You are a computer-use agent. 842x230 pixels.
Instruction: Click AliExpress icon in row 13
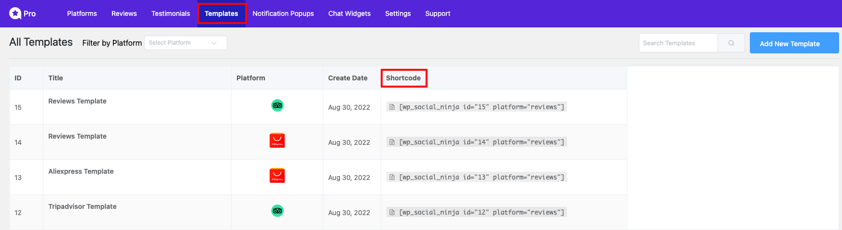(x=277, y=176)
